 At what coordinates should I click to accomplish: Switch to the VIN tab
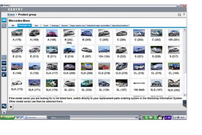coord(13,26)
